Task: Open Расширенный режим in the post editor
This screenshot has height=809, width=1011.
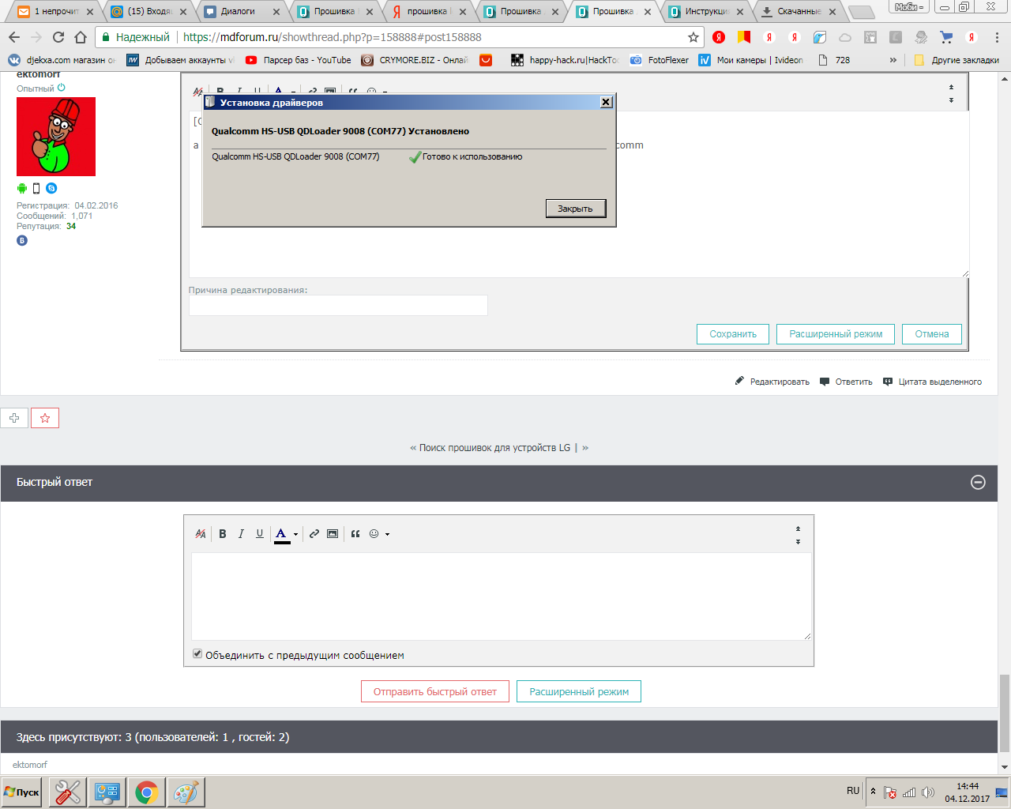Action: 836,334
